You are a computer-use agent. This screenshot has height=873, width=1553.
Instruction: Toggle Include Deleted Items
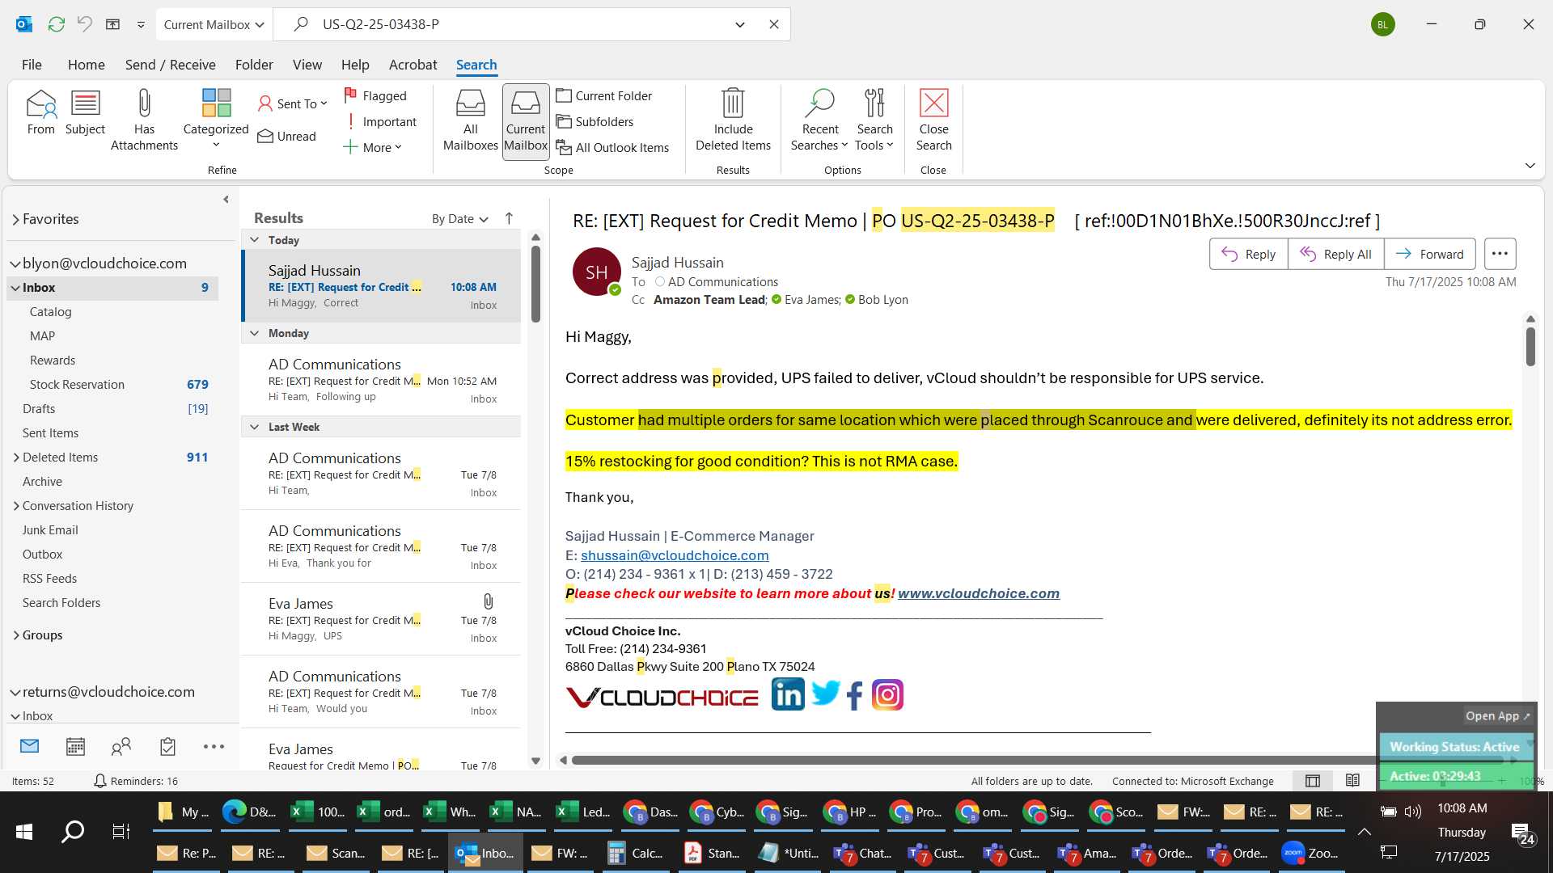pos(733,120)
